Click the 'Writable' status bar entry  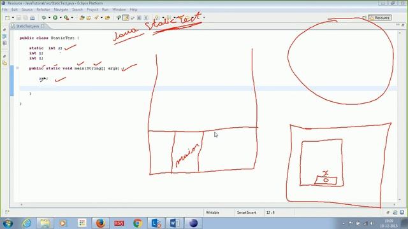212,212
